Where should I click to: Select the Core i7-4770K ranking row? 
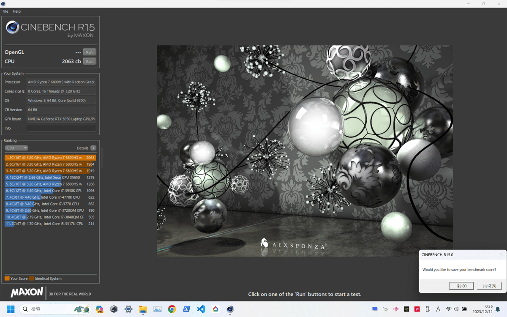point(50,197)
